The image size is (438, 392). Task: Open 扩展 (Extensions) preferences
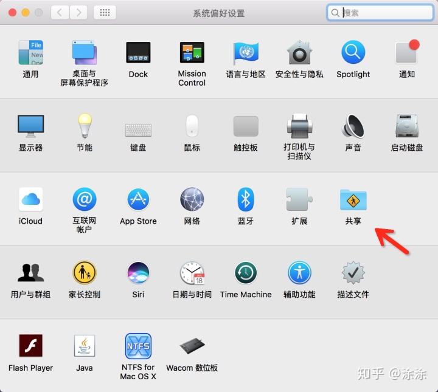(x=299, y=199)
